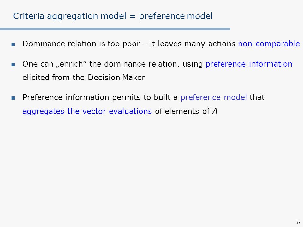Click the horizontal blue bar under title

click(x=115, y=29)
